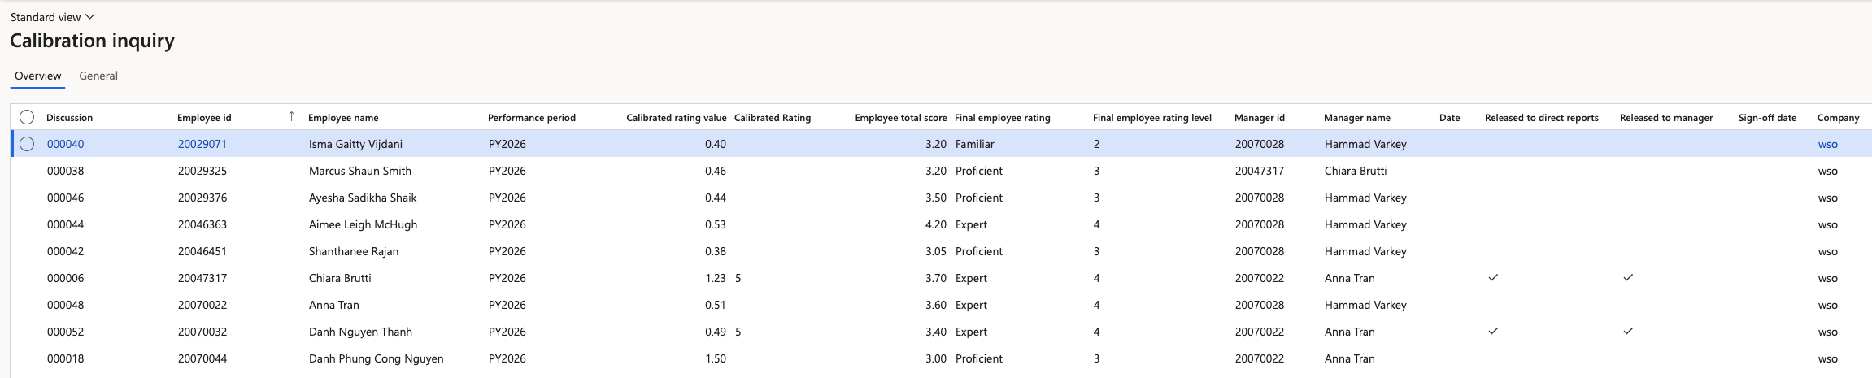This screenshot has height=378, width=1872.
Task: Click manager id 20047317
Action: click(1260, 171)
